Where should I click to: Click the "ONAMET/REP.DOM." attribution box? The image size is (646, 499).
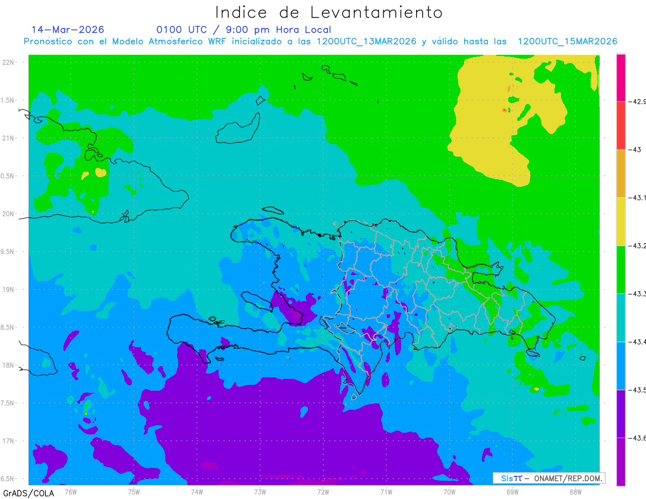(x=549, y=478)
